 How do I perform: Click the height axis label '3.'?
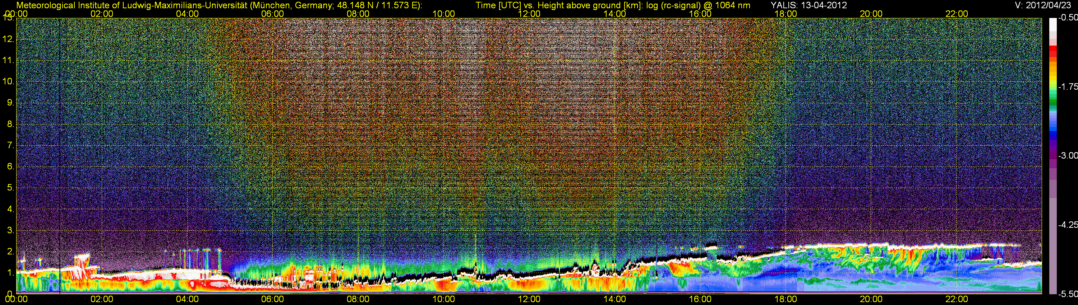tap(10, 230)
